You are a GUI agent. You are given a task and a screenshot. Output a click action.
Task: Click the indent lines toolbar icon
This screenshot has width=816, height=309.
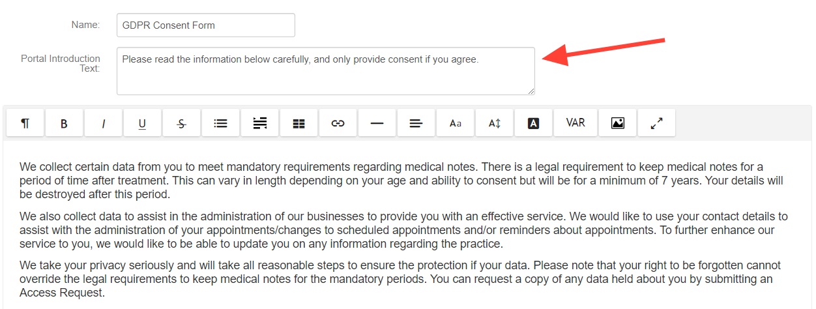click(259, 123)
